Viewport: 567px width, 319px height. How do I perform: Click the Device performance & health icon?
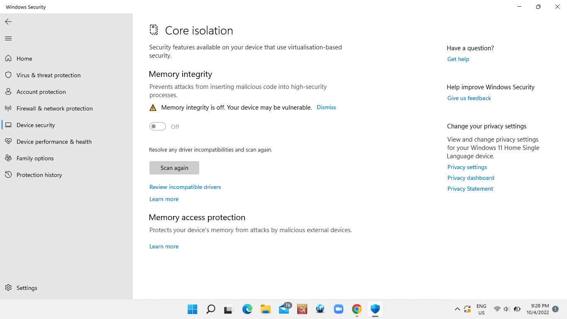click(x=9, y=142)
